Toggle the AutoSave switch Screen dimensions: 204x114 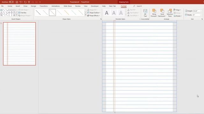pyautogui.click(x=11, y=2)
